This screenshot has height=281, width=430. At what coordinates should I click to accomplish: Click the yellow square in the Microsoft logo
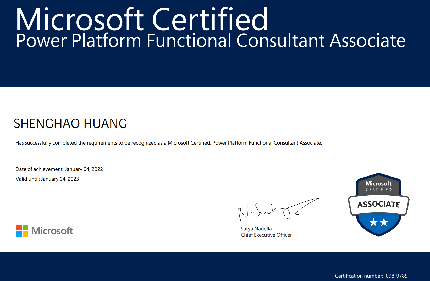pos(25,234)
